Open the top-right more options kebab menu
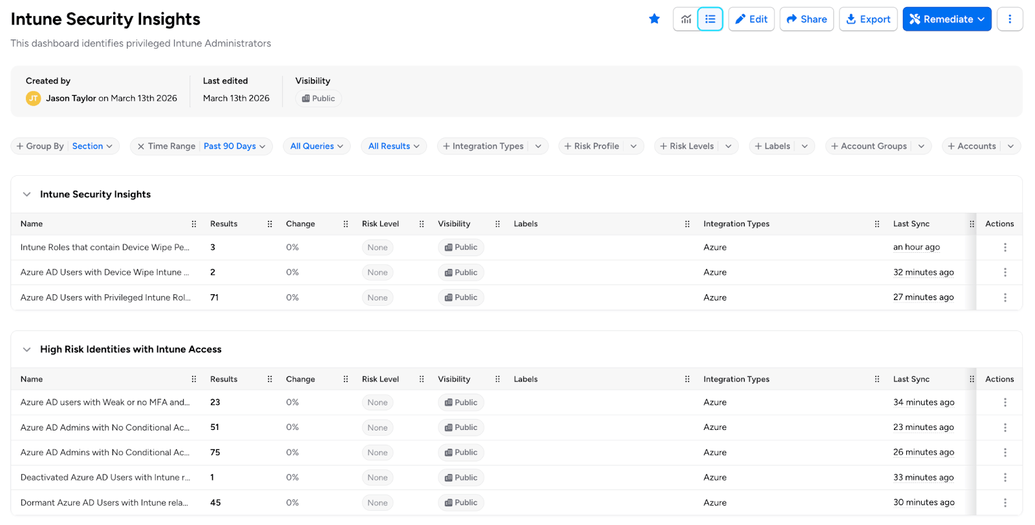This screenshot has height=525, width=1035. click(x=1009, y=19)
